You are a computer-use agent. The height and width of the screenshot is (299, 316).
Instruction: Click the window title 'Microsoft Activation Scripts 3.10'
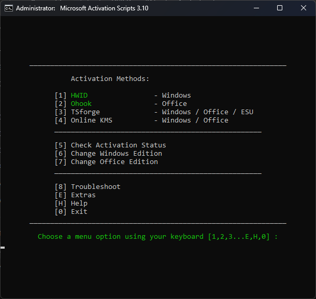[x=104, y=8]
